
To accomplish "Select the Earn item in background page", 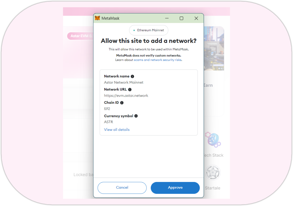I will click(208, 85).
